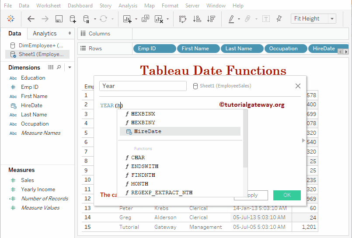Click the Tableau logo start icon
352x238 pixels.
[x=10, y=19]
